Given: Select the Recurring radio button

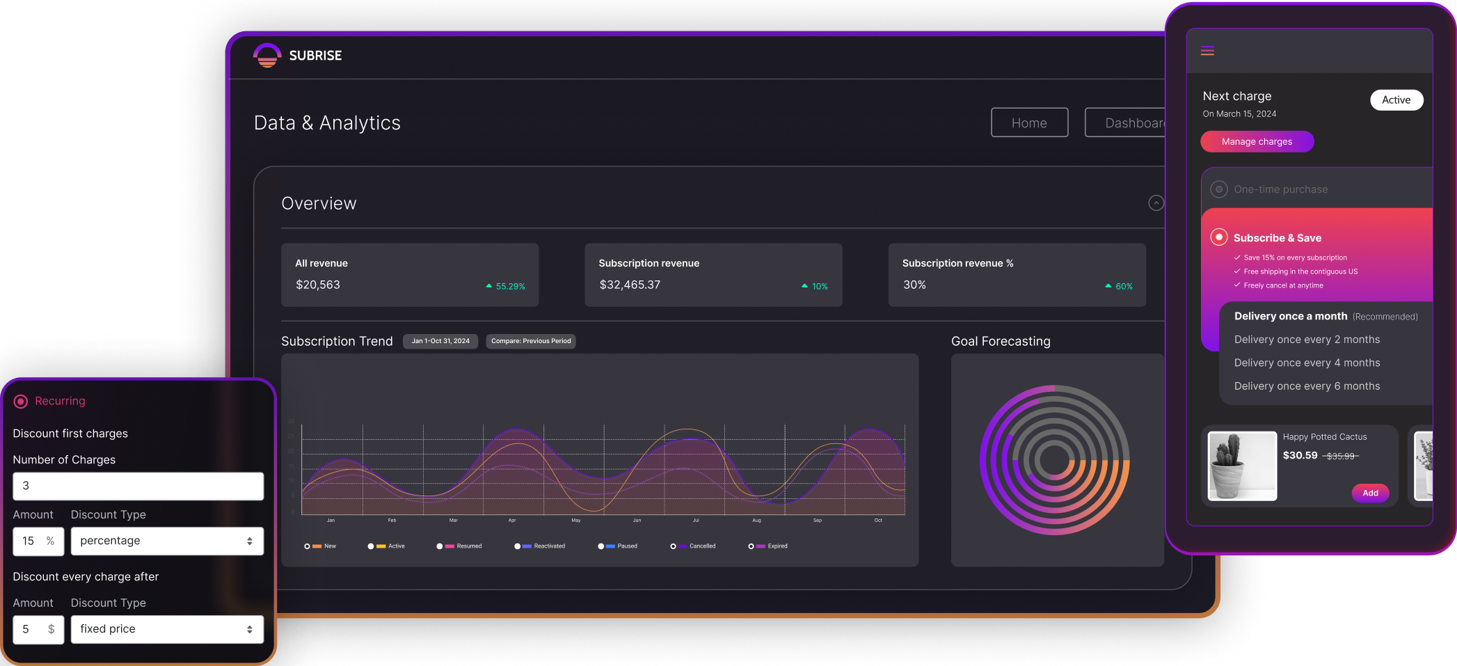Looking at the screenshot, I should (21, 402).
